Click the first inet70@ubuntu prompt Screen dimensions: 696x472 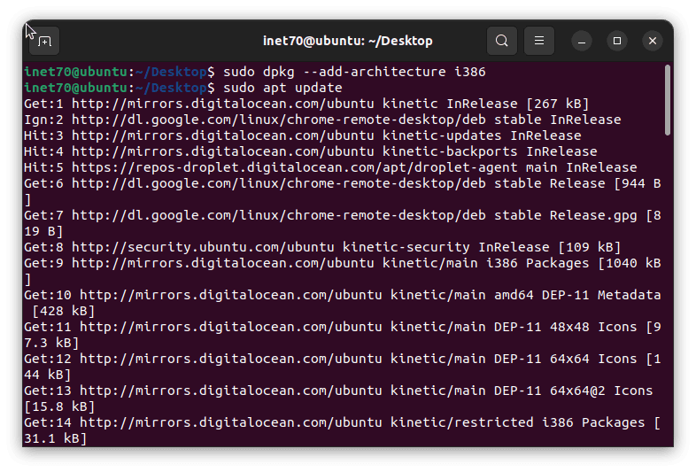(x=120, y=72)
